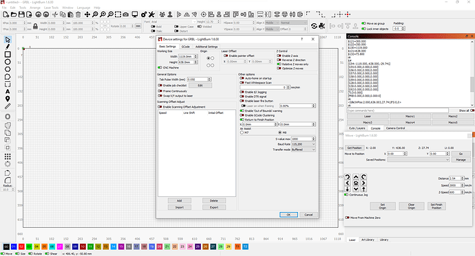
Task: Click the Save project disk icon
Action: coord(21,14)
